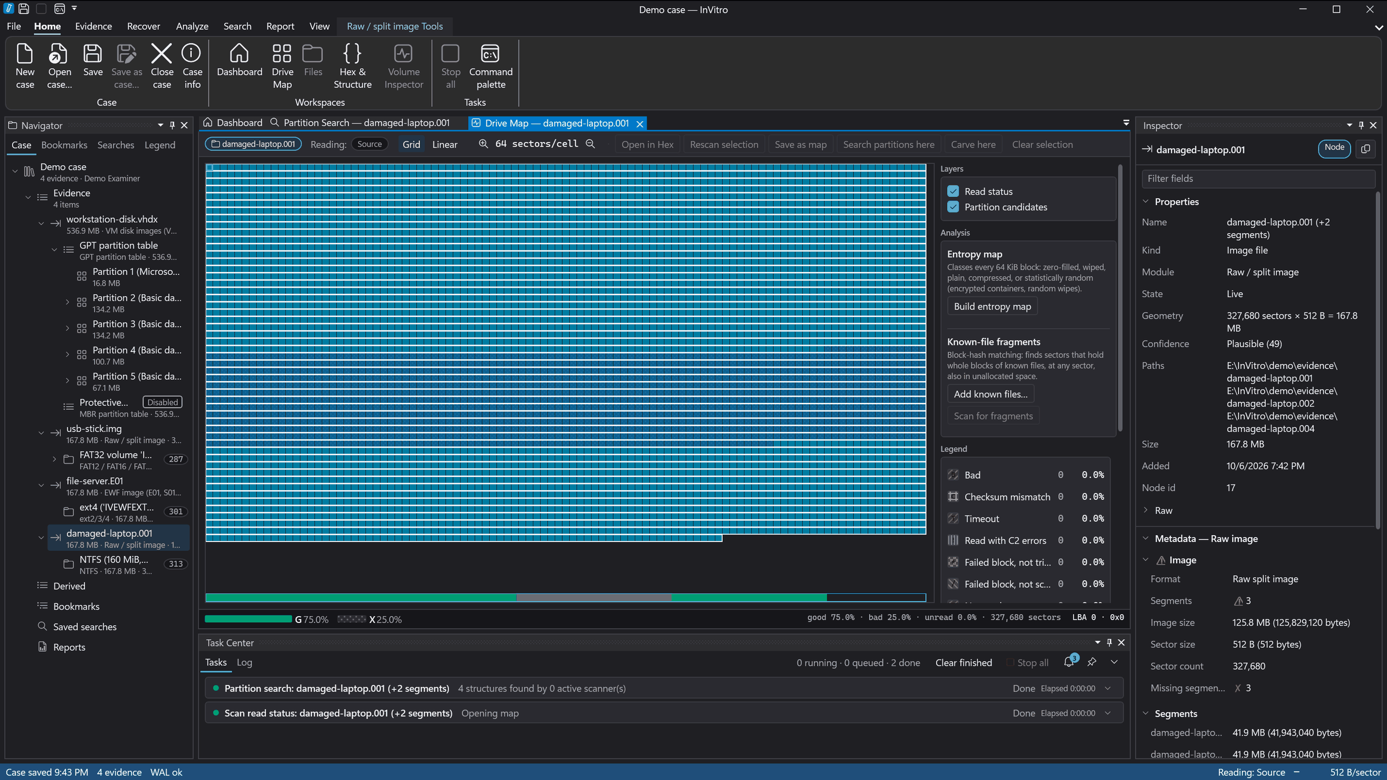
Task: Expand the FAT32 volume node
Action: pyautogui.click(x=54, y=459)
